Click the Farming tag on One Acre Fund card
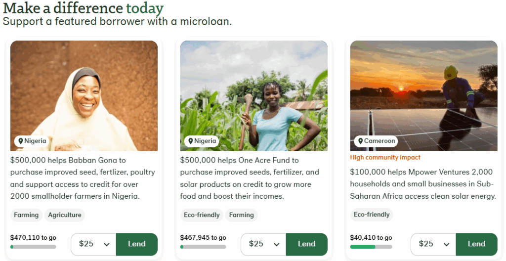 click(x=242, y=215)
